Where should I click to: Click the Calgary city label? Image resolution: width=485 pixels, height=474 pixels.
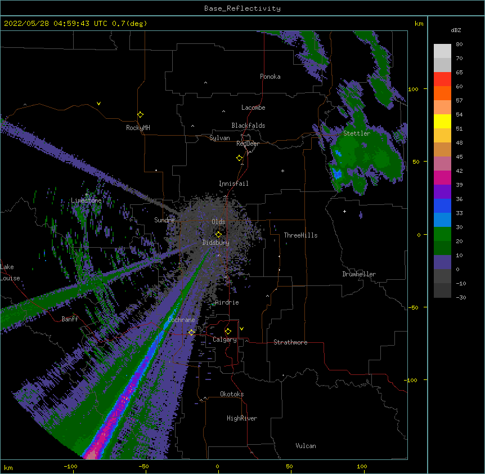pyautogui.click(x=224, y=339)
